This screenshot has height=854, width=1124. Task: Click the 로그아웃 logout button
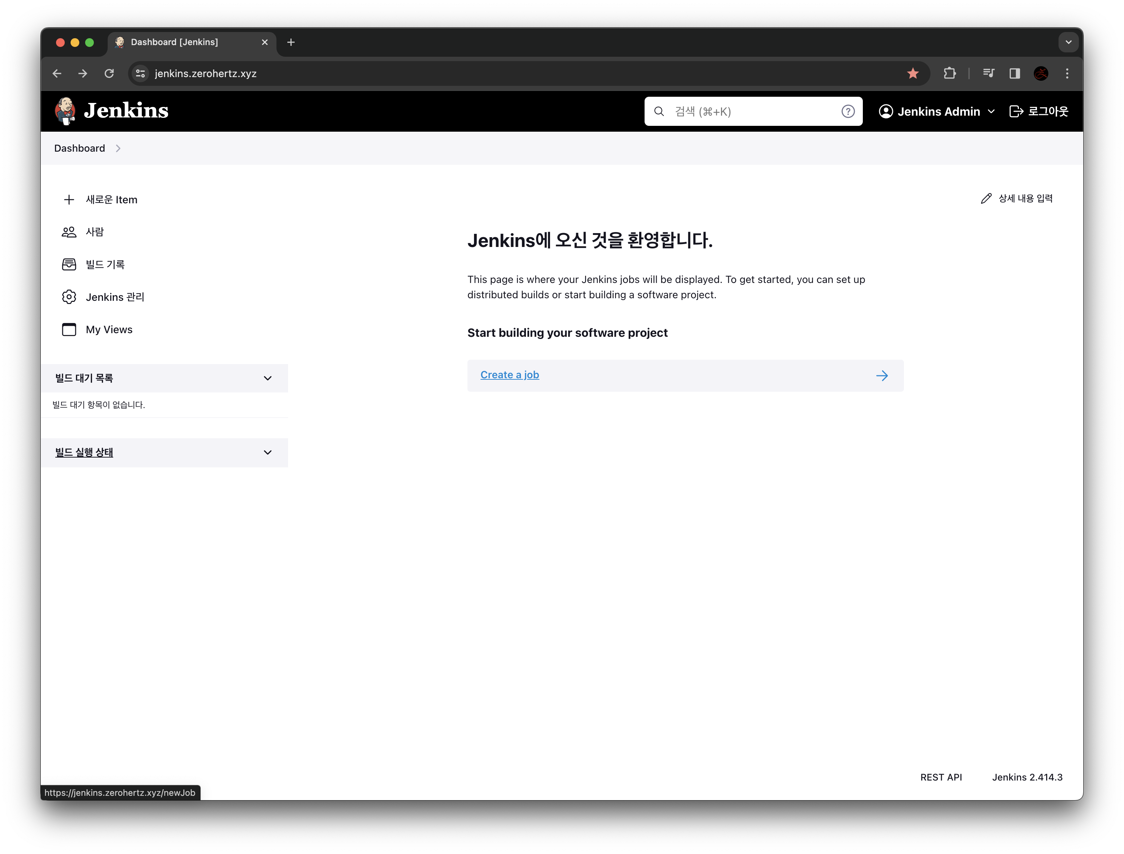pyautogui.click(x=1039, y=111)
